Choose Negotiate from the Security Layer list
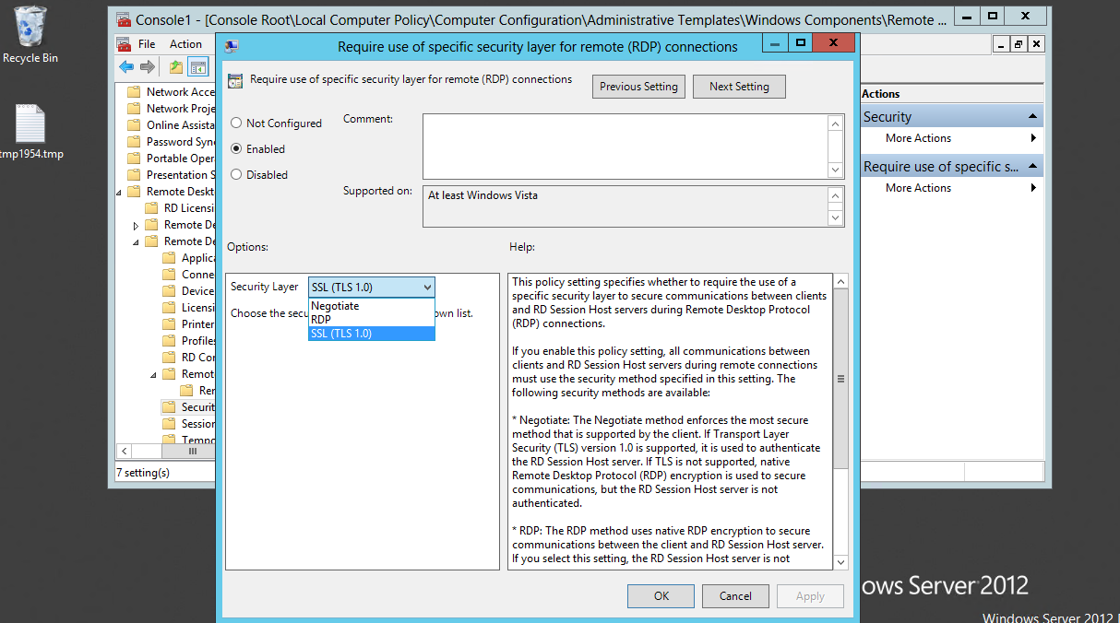This screenshot has height=623, width=1120. [x=372, y=306]
